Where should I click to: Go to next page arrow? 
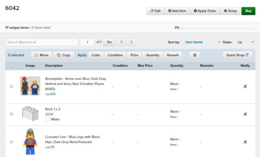point(131,42)
